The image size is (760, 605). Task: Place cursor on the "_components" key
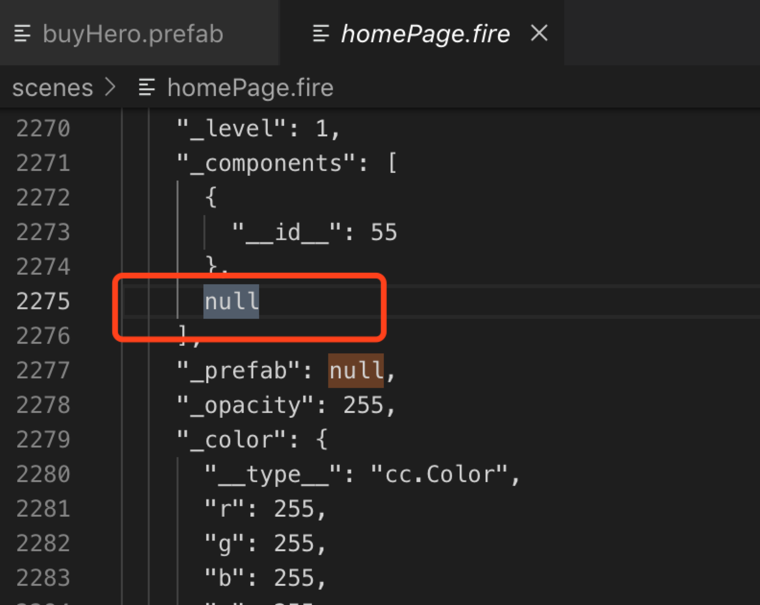pyautogui.click(x=273, y=163)
